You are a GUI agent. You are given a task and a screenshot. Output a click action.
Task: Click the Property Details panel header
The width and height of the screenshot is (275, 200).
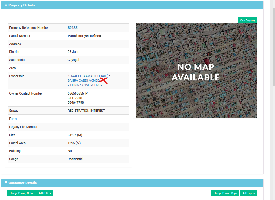[x=132, y=5]
